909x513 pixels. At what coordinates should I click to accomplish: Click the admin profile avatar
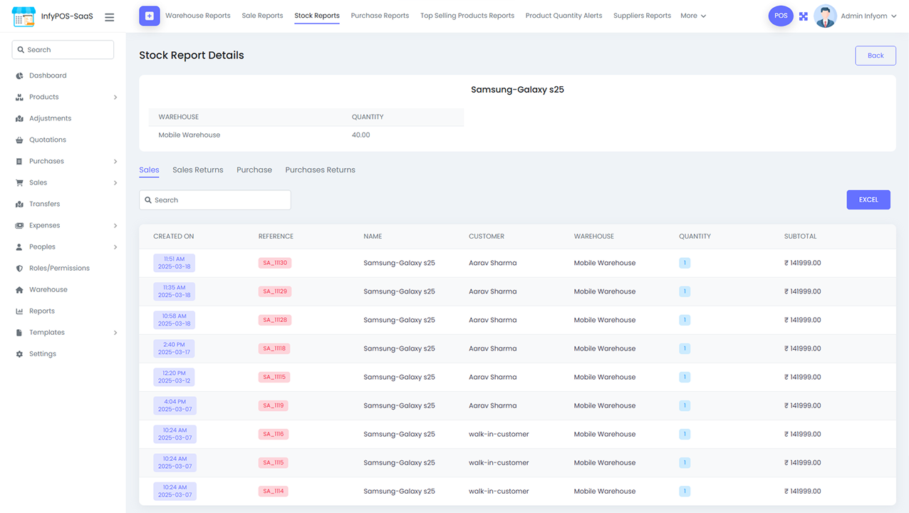(825, 15)
